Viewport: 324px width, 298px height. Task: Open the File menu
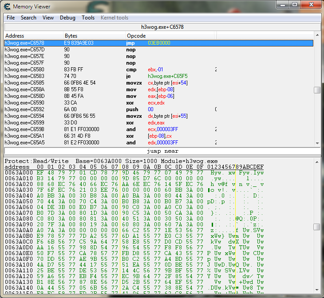[11, 18]
